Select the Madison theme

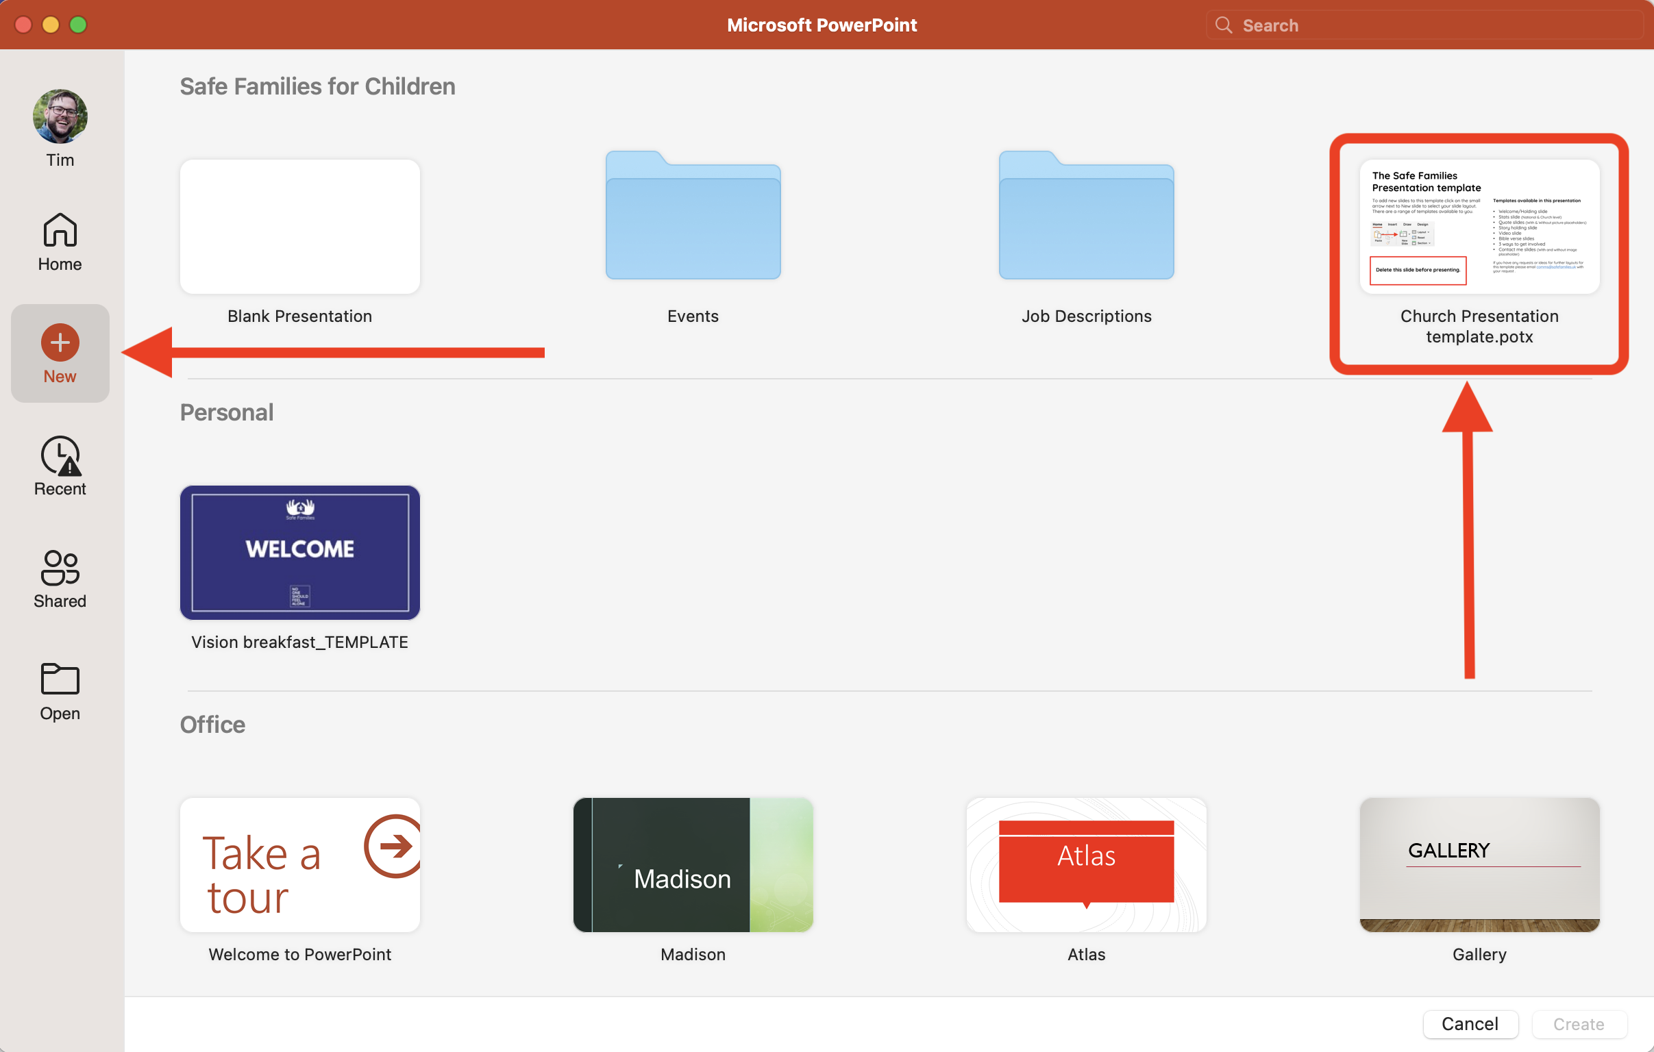(693, 865)
